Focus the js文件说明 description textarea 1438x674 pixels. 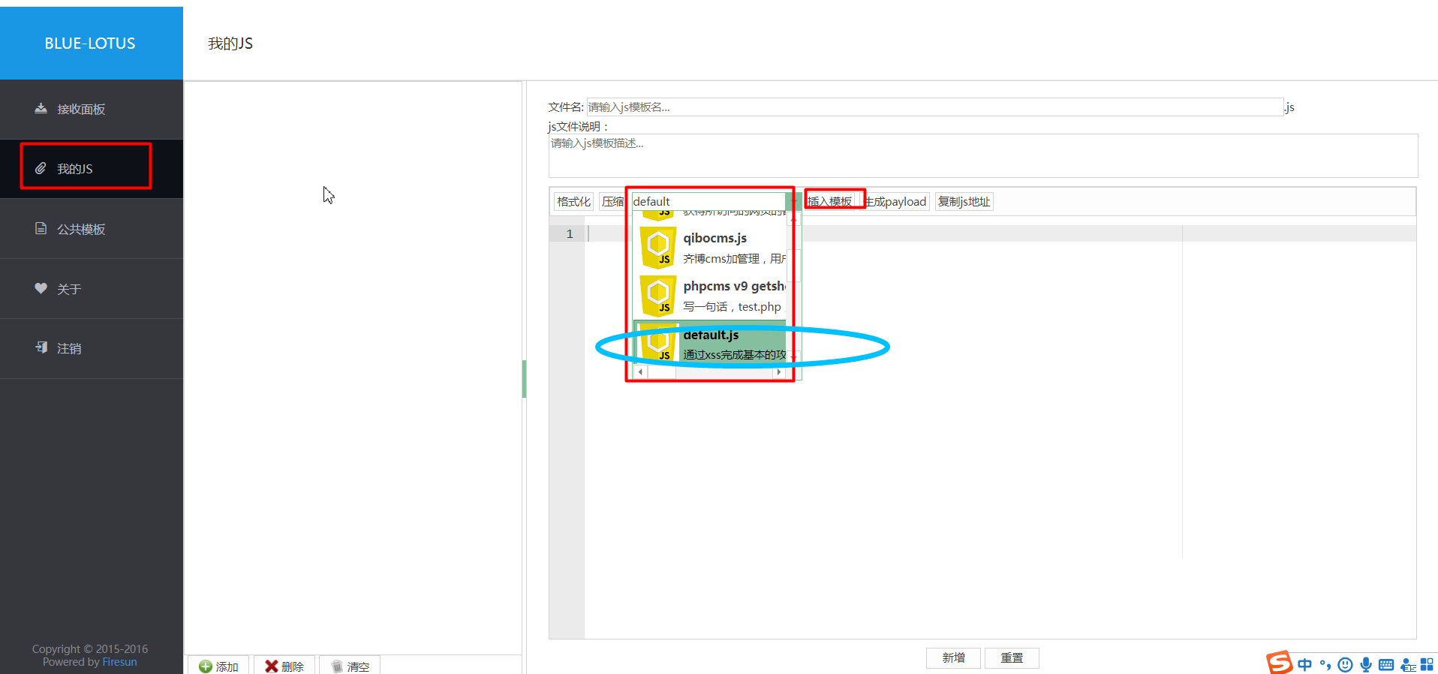(x=983, y=155)
